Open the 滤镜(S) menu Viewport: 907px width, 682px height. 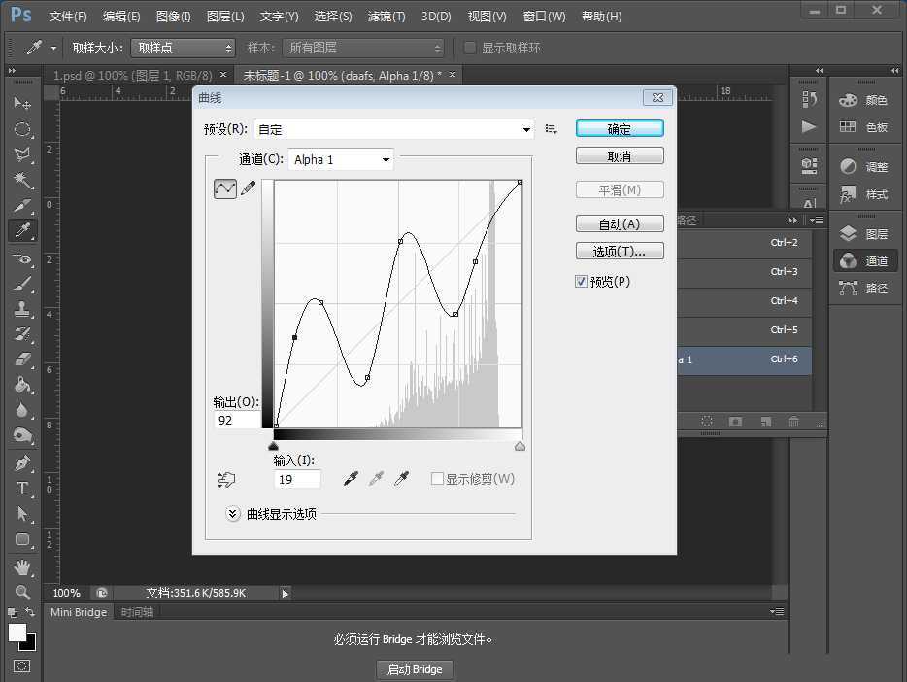click(x=387, y=16)
